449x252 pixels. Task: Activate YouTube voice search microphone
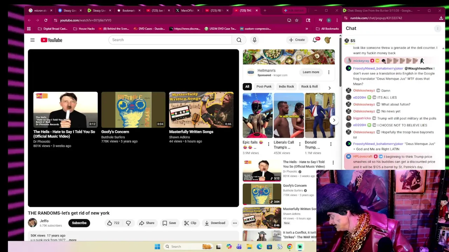pyautogui.click(x=255, y=40)
